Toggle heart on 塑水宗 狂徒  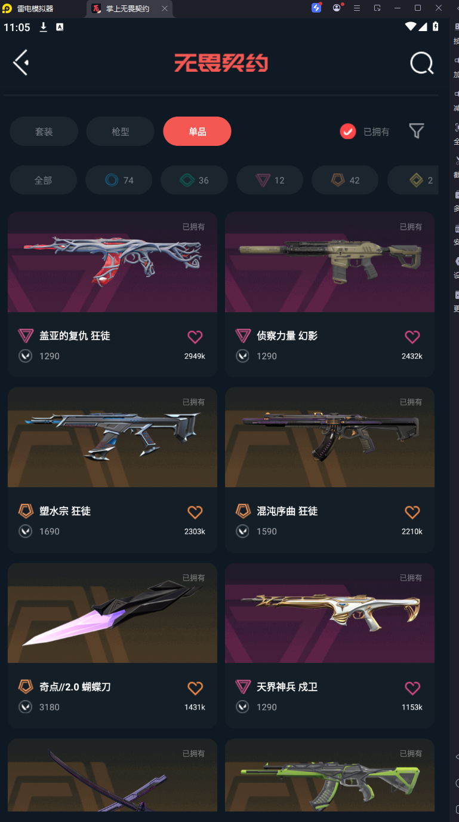(x=195, y=512)
